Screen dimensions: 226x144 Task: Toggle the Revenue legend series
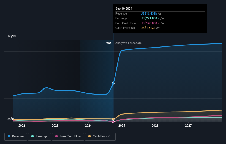click(16, 137)
